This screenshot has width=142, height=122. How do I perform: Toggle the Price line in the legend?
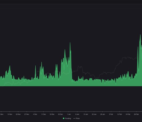point(77,118)
